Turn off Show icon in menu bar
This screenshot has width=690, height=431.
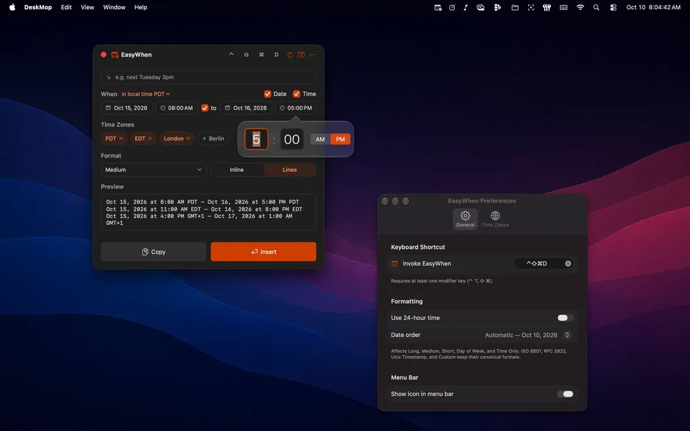(x=565, y=394)
